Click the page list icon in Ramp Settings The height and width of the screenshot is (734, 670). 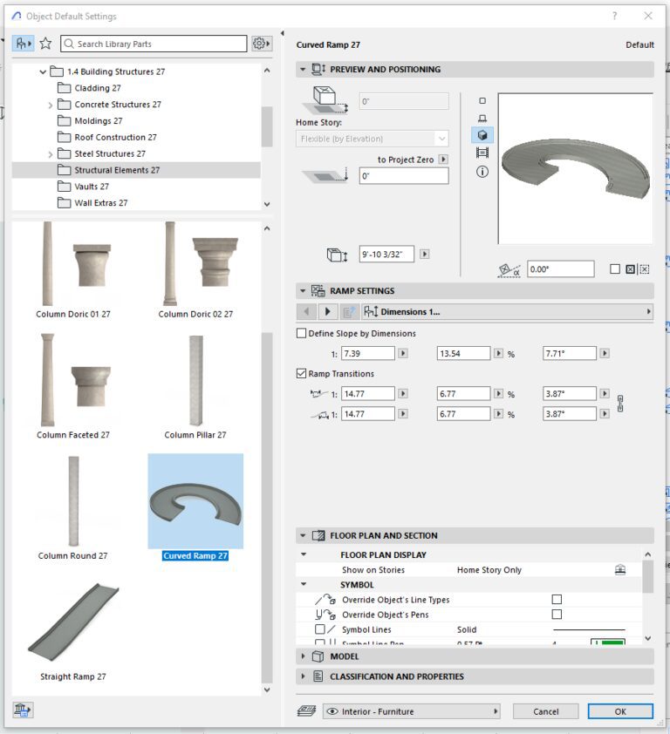[348, 311]
